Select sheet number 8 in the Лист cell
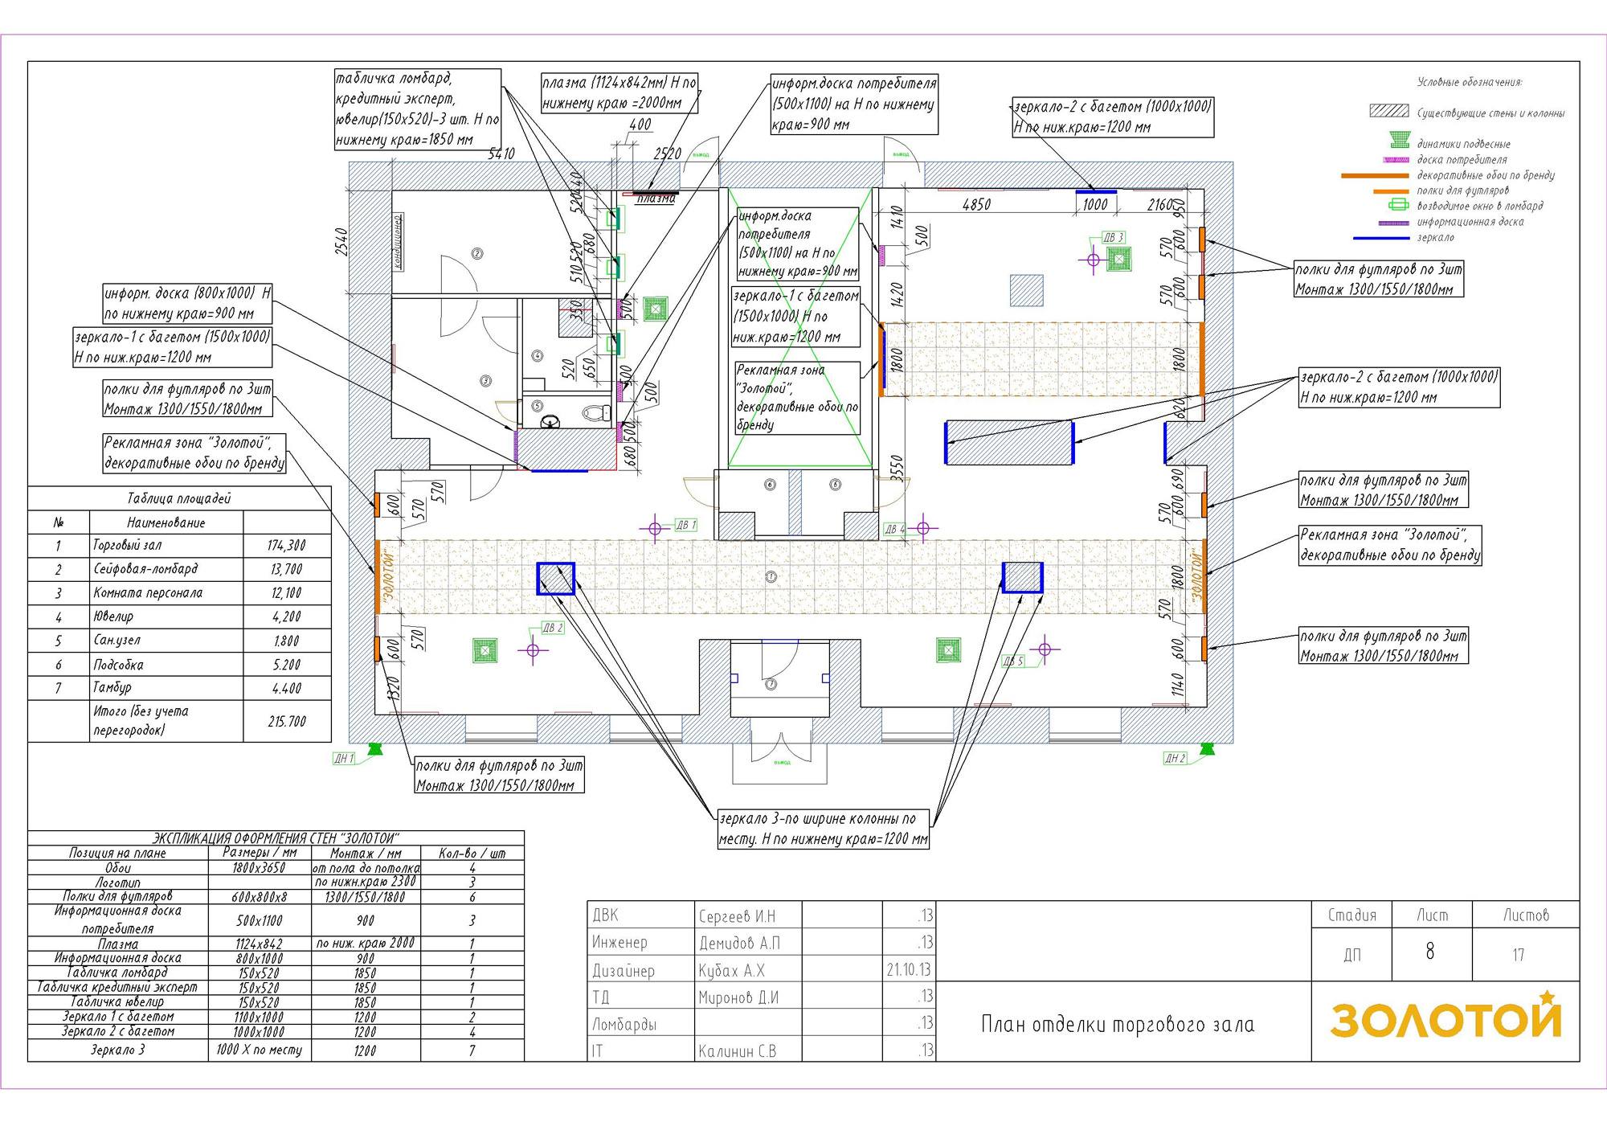 point(1430,952)
